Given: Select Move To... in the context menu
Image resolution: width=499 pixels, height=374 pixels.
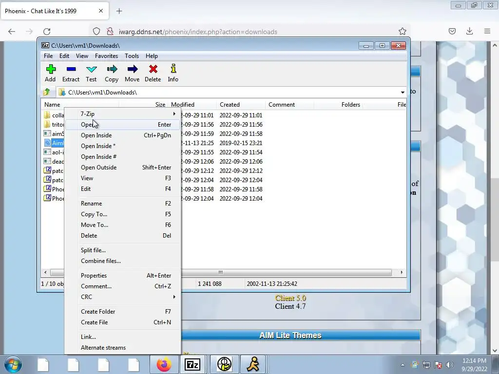Looking at the screenshot, I should pos(123,225).
